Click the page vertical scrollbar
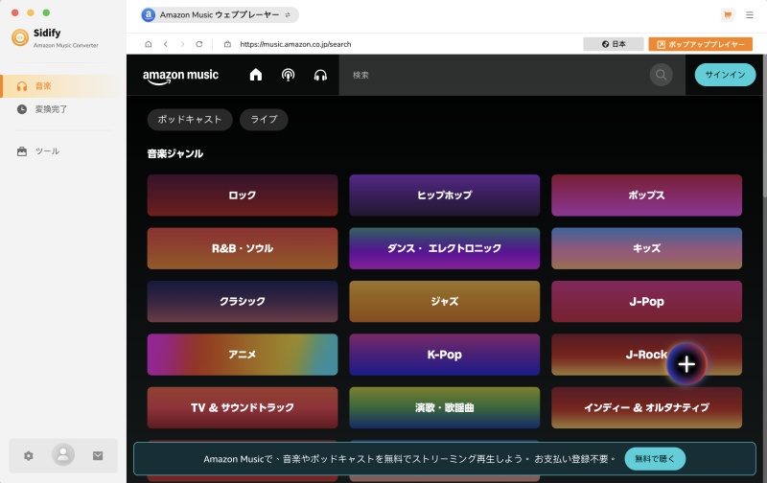767x483 pixels. tap(764, 126)
